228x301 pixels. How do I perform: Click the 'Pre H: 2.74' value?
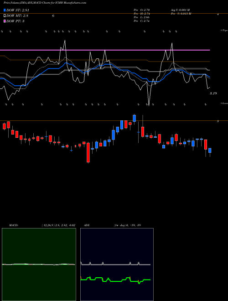pos(142,14)
